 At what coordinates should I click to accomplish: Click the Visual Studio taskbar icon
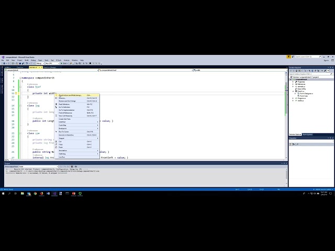click(54, 193)
